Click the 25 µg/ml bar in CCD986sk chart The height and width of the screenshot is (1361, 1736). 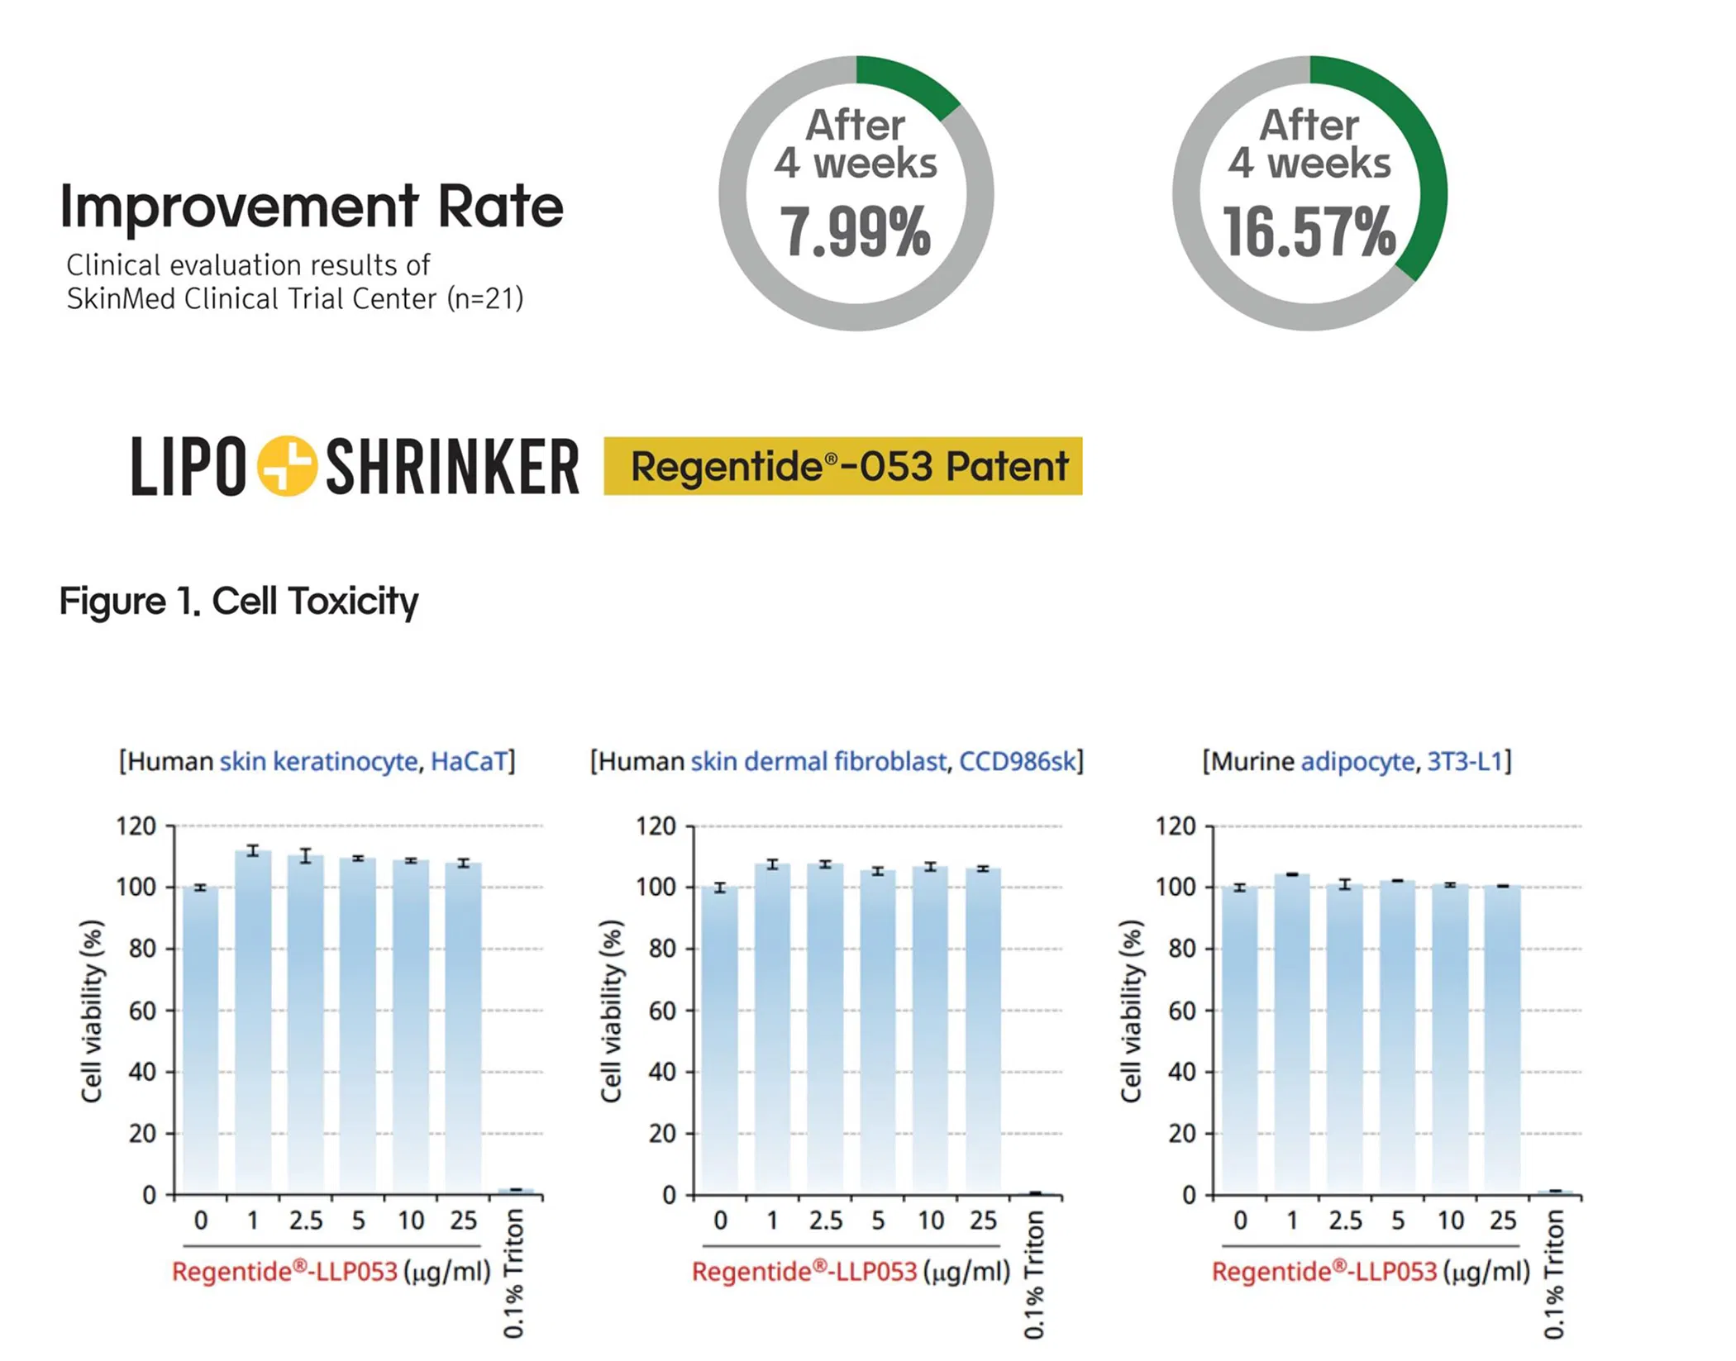click(x=983, y=1030)
